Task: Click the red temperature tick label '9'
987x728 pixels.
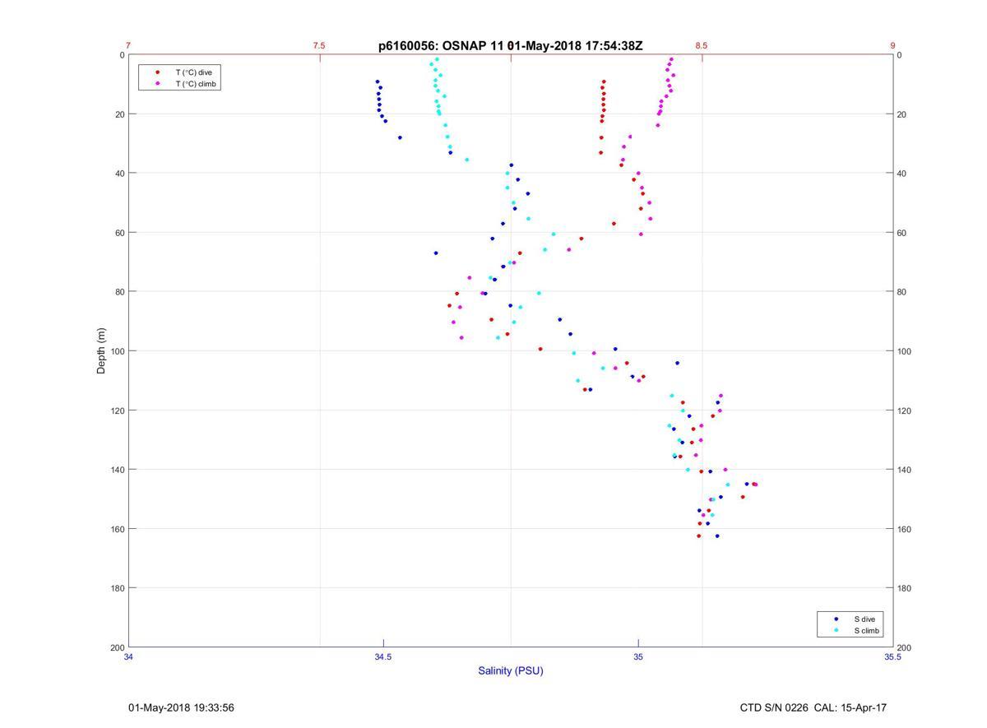Action: pos(892,46)
